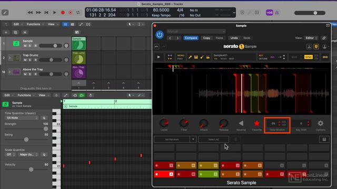This screenshot has height=189, width=337.
Task: Trigger the bright red pad labeled A
Action: click(164, 174)
